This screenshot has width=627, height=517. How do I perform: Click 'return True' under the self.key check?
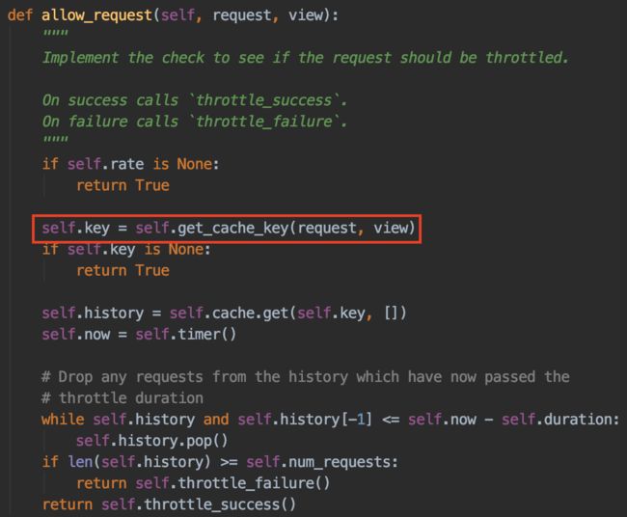(123, 270)
